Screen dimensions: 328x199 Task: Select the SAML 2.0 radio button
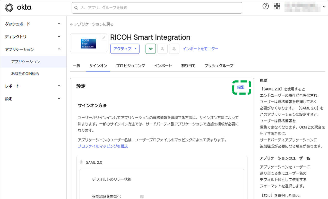click(81, 162)
